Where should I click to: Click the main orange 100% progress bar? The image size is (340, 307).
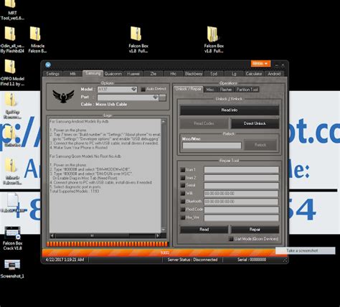tap(165, 252)
